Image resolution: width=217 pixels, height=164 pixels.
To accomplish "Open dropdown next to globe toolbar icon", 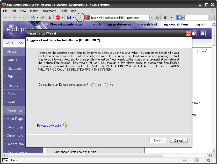I will point(38,18).
